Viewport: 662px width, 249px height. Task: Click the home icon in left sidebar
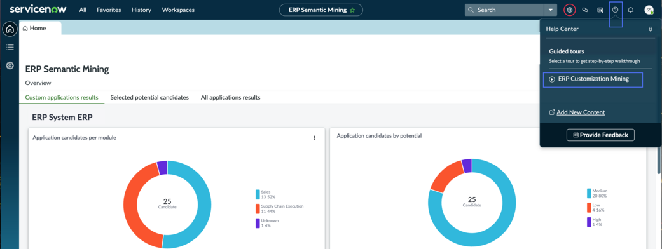pos(10,29)
